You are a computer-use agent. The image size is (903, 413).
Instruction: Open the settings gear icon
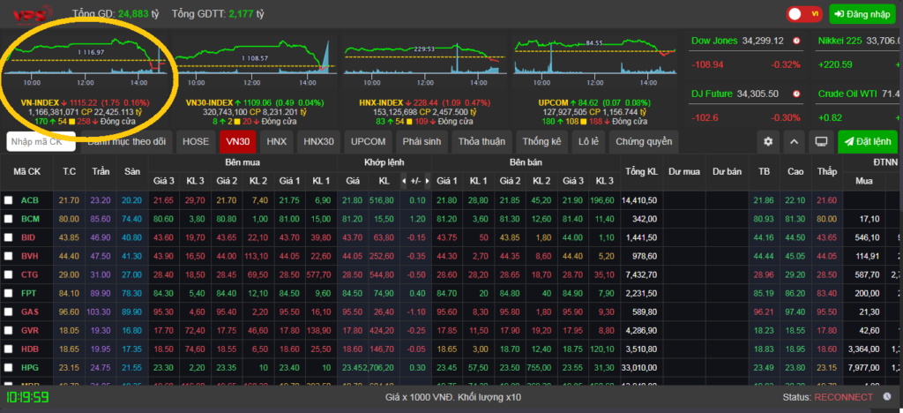tap(768, 141)
